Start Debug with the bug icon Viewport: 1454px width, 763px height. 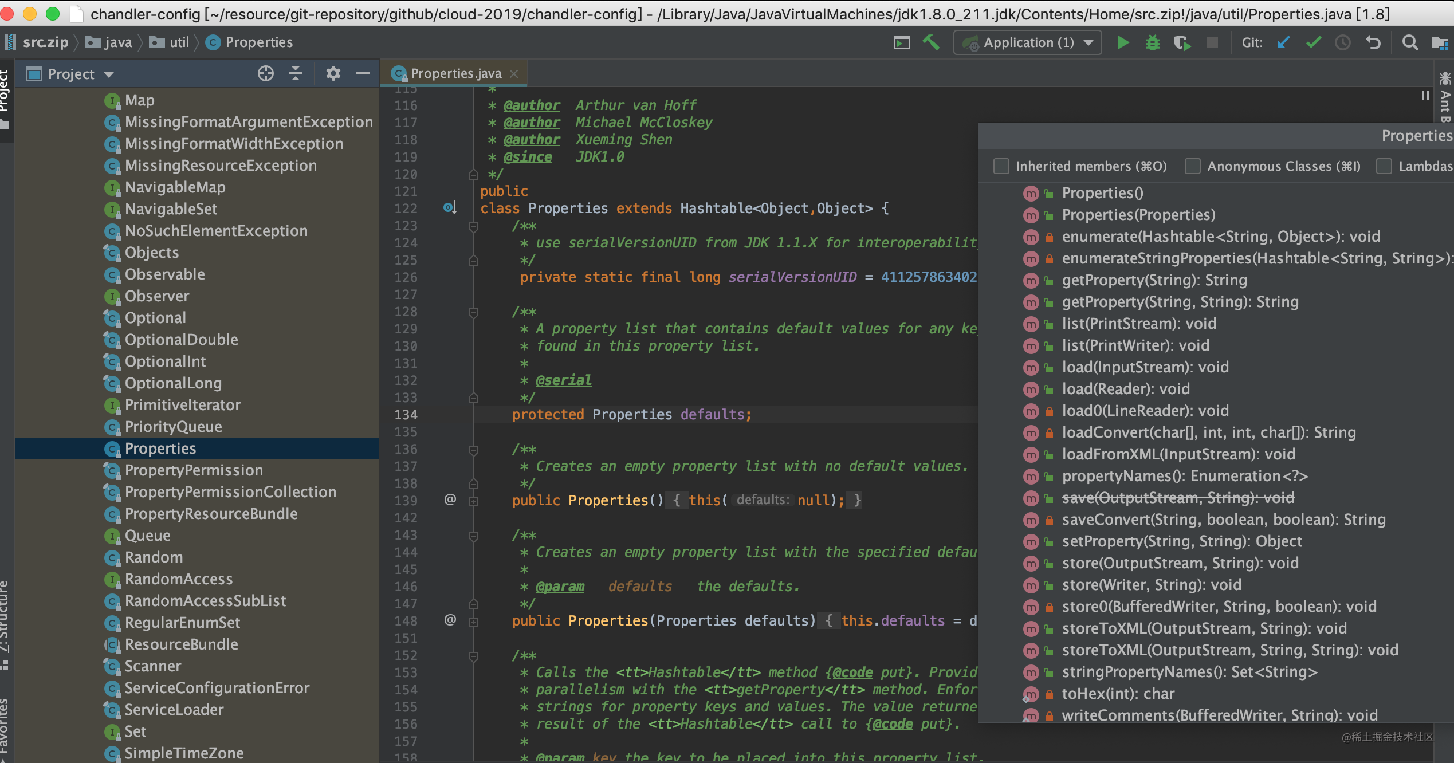coord(1152,43)
